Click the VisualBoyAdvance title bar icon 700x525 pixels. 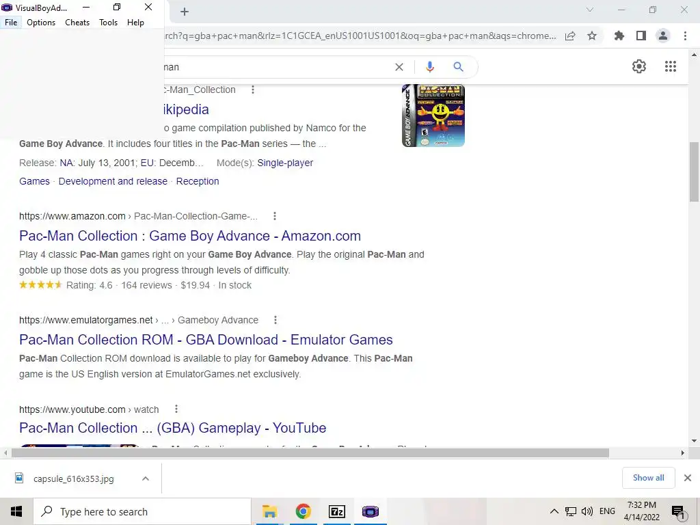point(7,8)
